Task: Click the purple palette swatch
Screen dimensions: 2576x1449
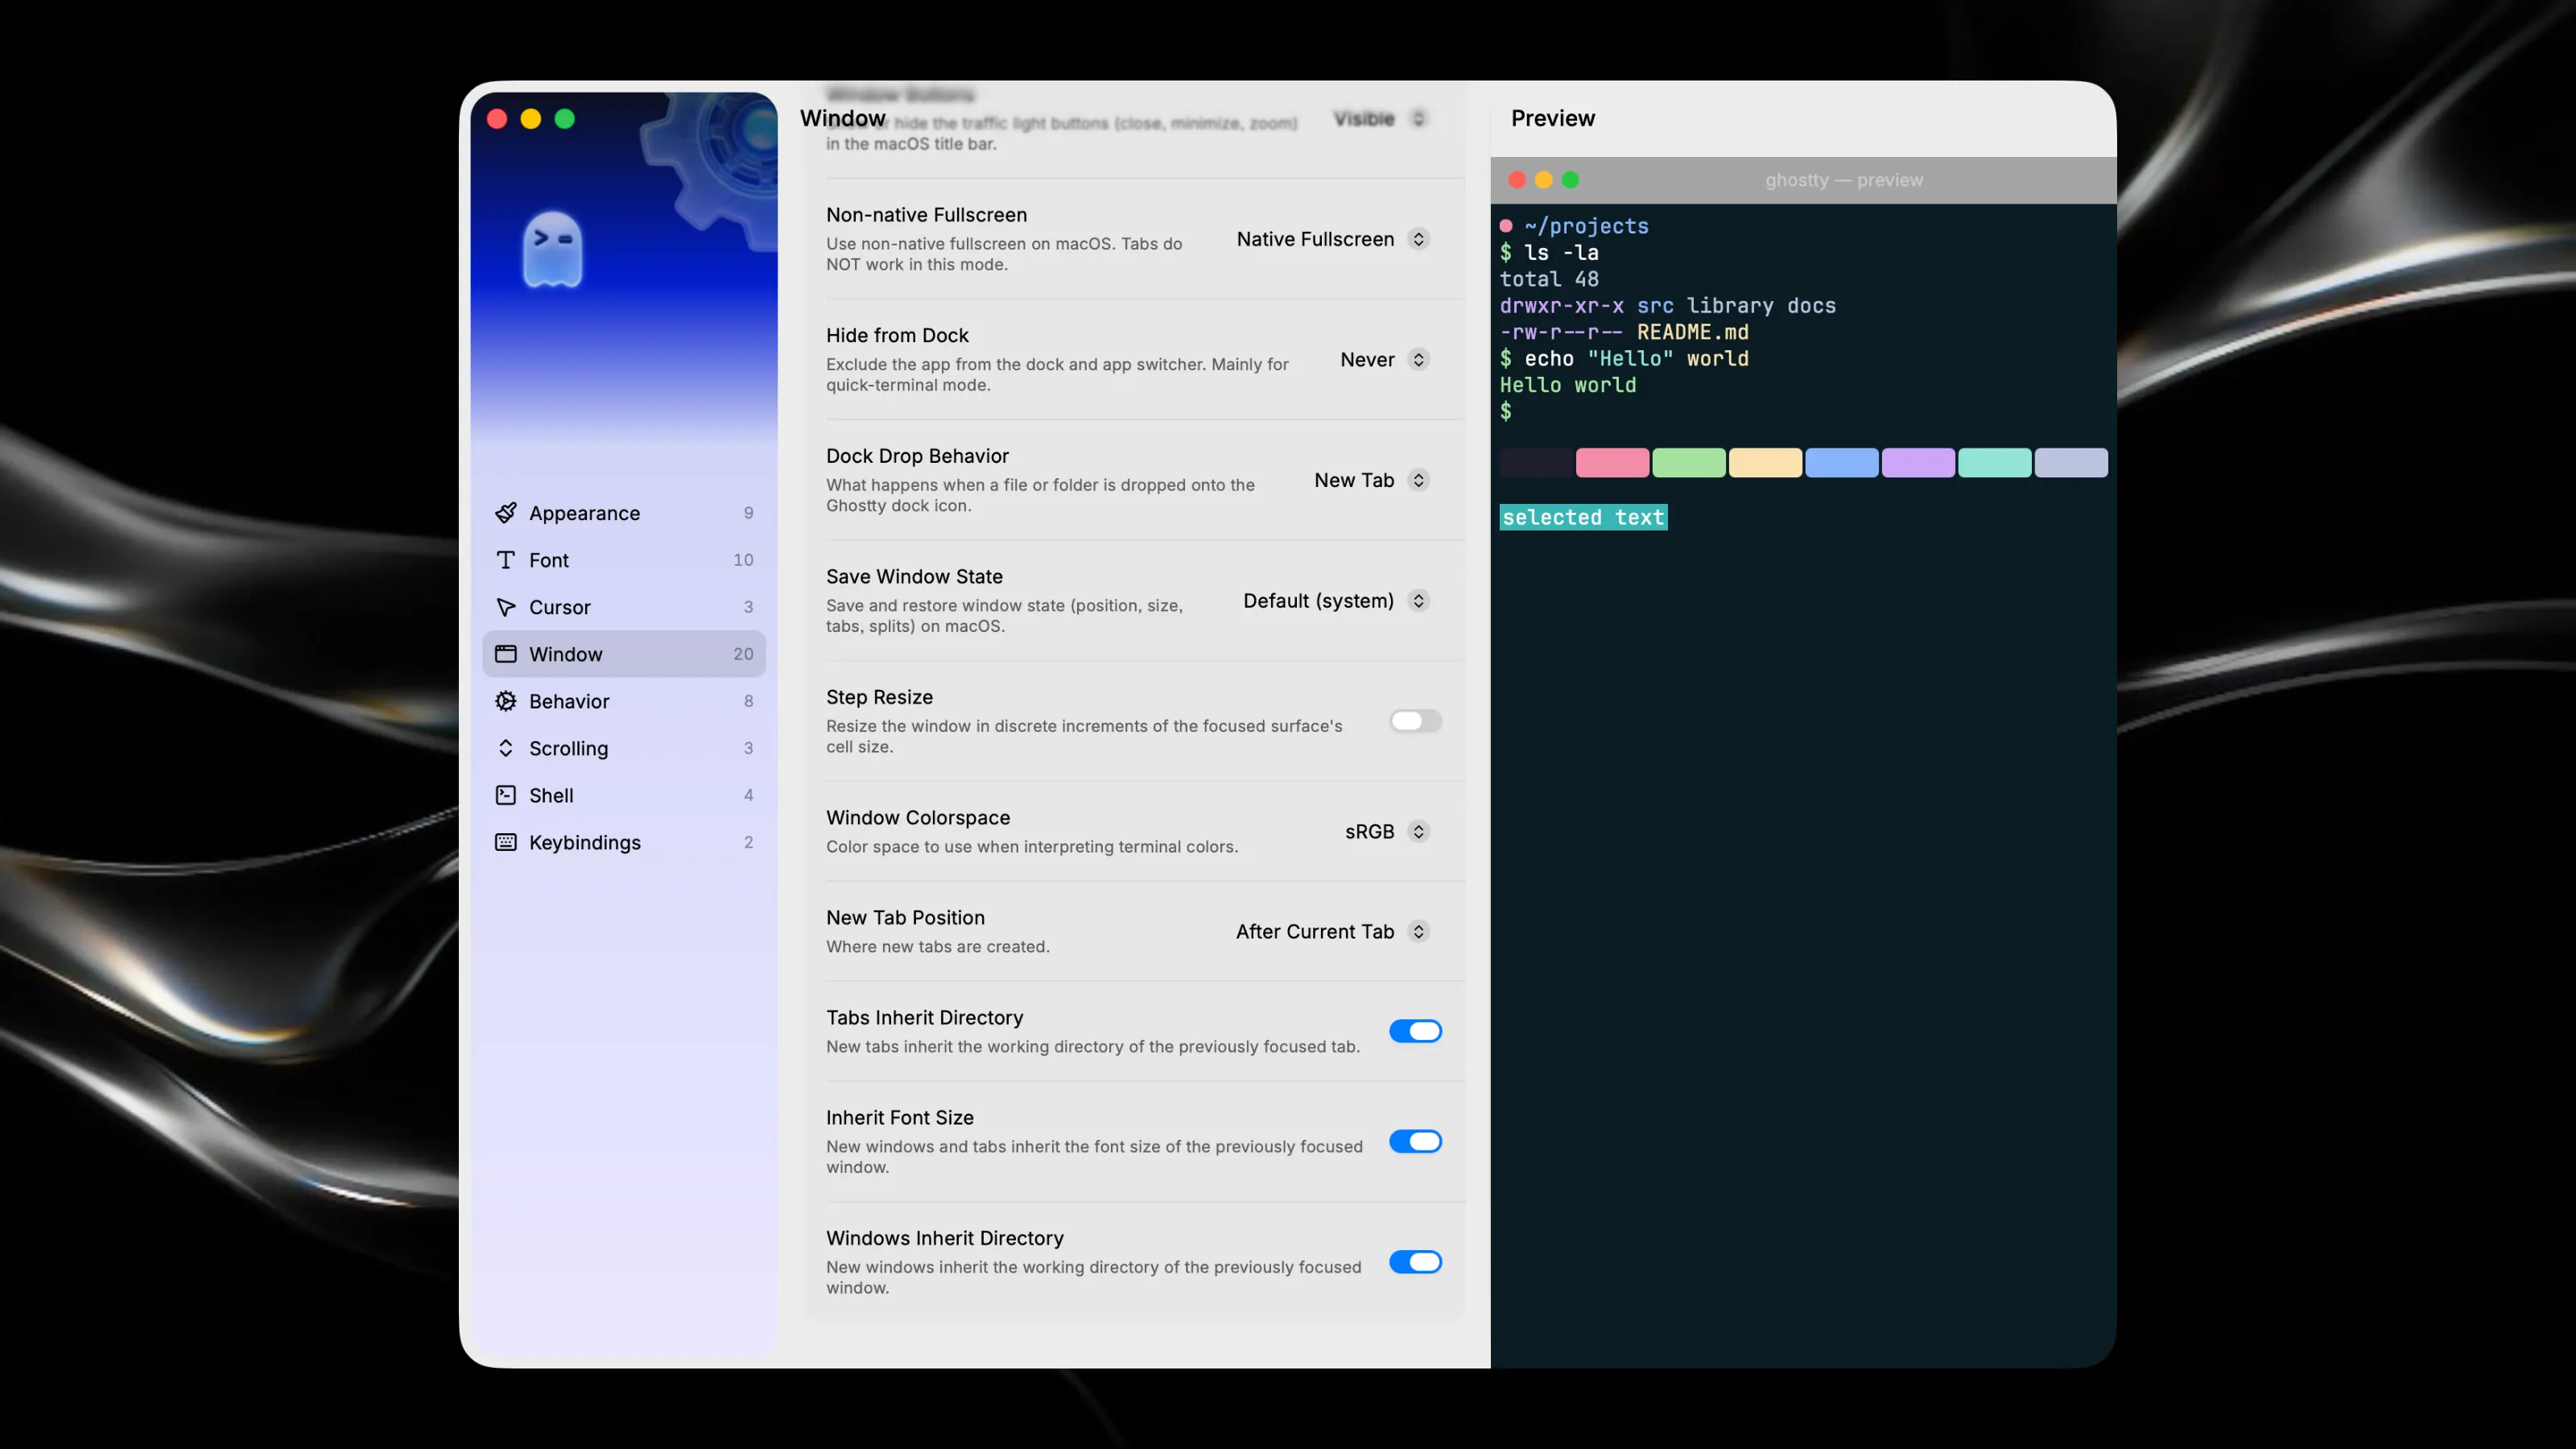Action: [1918, 463]
